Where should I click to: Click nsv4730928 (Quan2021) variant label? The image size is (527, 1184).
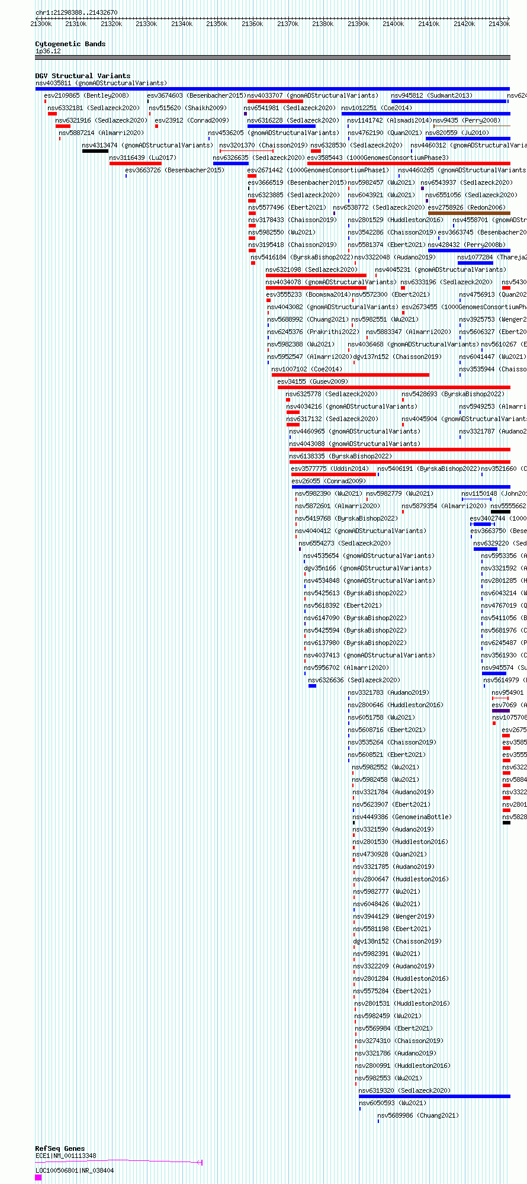[390, 855]
